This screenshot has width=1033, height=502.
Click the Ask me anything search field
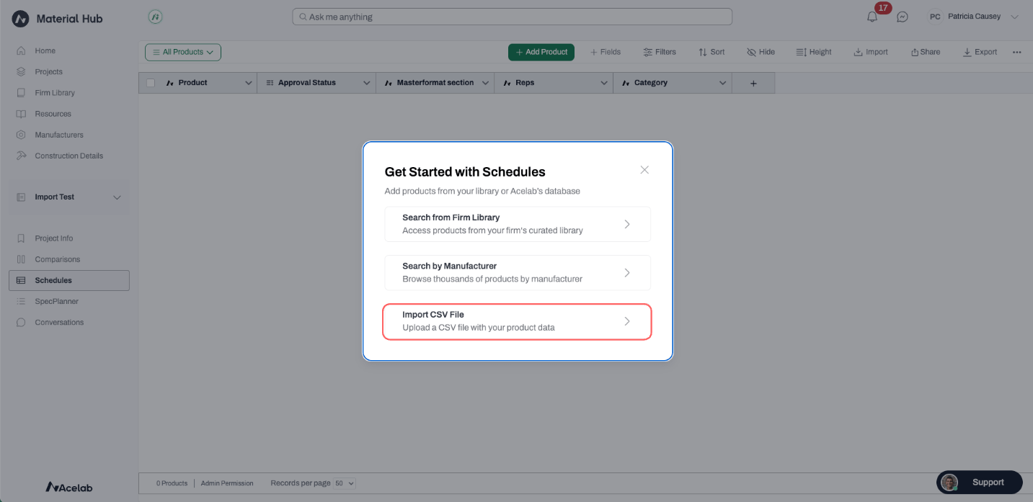(x=512, y=17)
